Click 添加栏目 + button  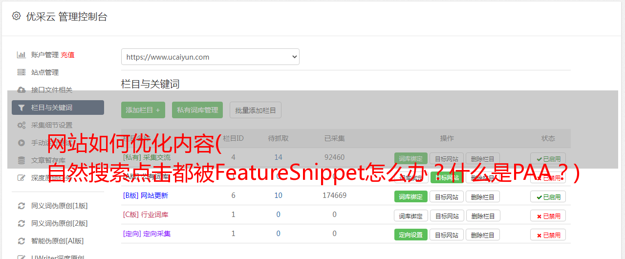(x=143, y=110)
